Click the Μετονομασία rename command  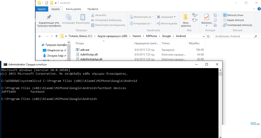click(167, 23)
